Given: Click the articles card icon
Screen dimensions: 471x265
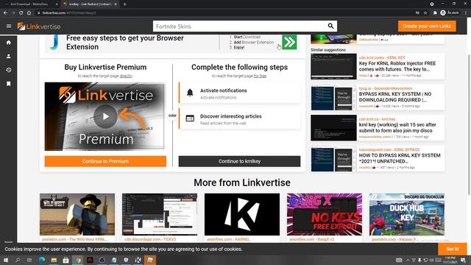Looking at the screenshot, I should click(x=190, y=119).
